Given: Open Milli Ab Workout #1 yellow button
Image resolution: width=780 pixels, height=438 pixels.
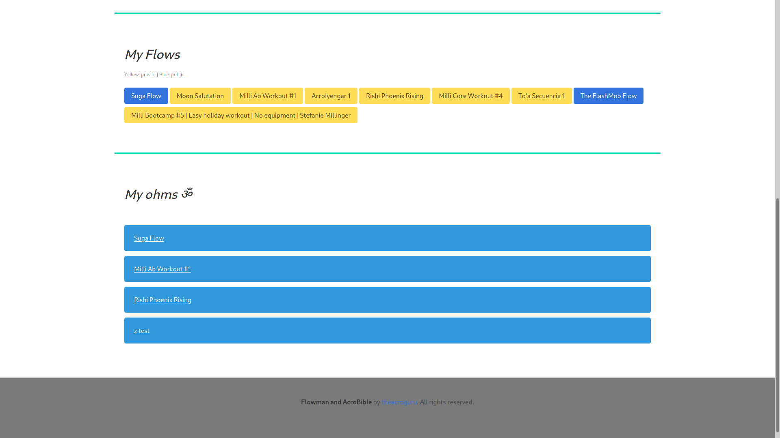Looking at the screenshot, I should (x=267, y=96).
